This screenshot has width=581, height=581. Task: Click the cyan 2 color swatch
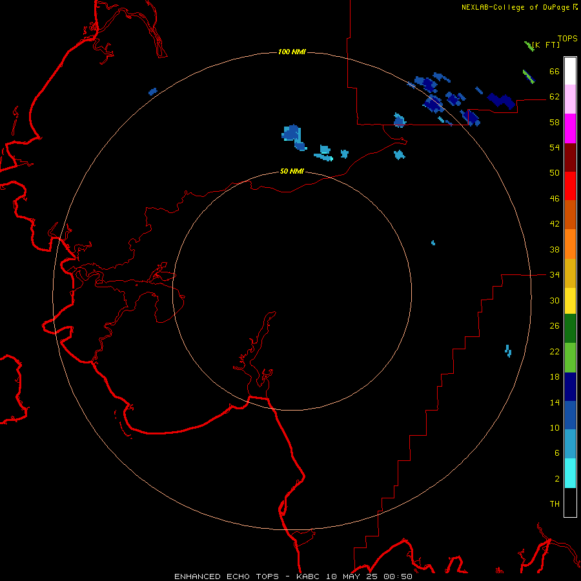(570, 473)
